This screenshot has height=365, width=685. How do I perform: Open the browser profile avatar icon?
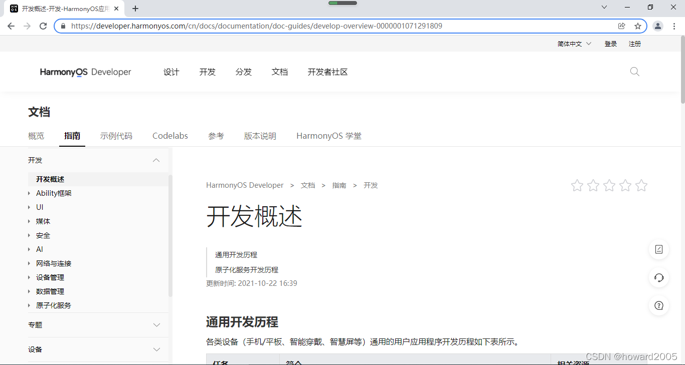(657, 26)
